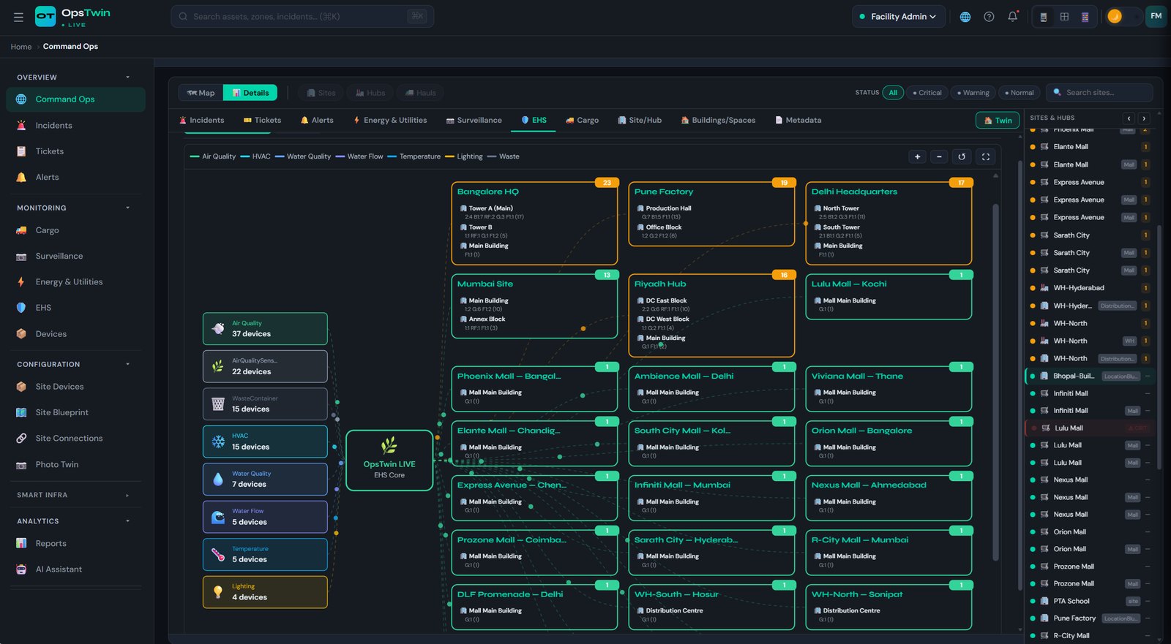Switch to the Surveillance tab
This screenshot has width=1171, height=644.
point(474,120)
